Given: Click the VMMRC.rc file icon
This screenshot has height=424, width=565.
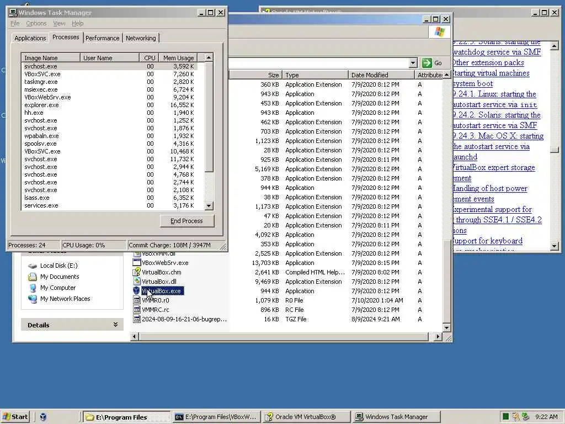Looking at the screenshot, I should 137,309.
